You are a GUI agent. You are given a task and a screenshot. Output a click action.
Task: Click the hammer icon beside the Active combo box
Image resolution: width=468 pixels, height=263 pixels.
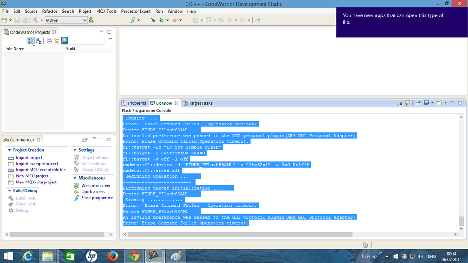coord(91,20)
